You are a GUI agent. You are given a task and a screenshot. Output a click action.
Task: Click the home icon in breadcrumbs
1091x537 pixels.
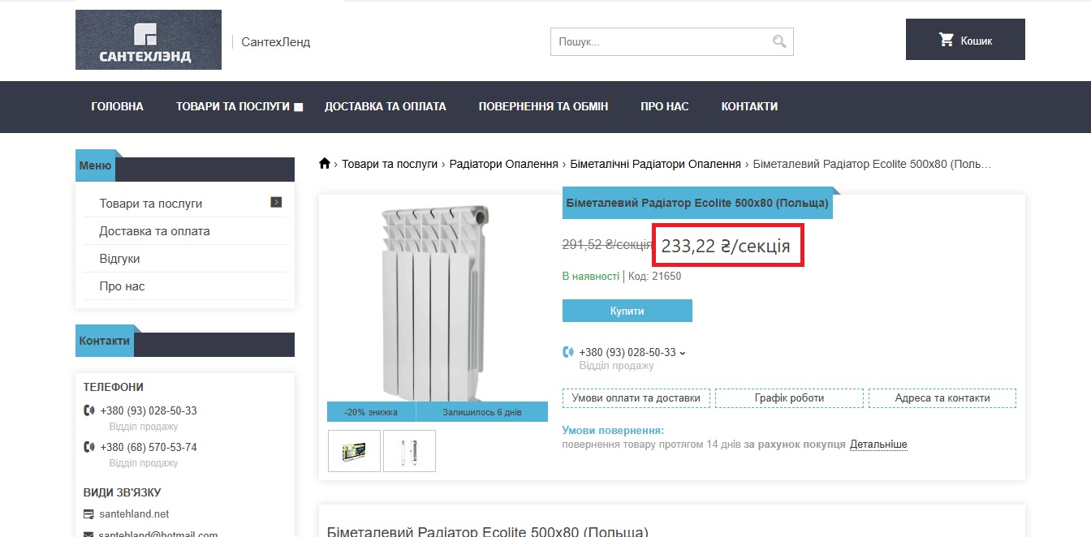click(x=325, y=164)
